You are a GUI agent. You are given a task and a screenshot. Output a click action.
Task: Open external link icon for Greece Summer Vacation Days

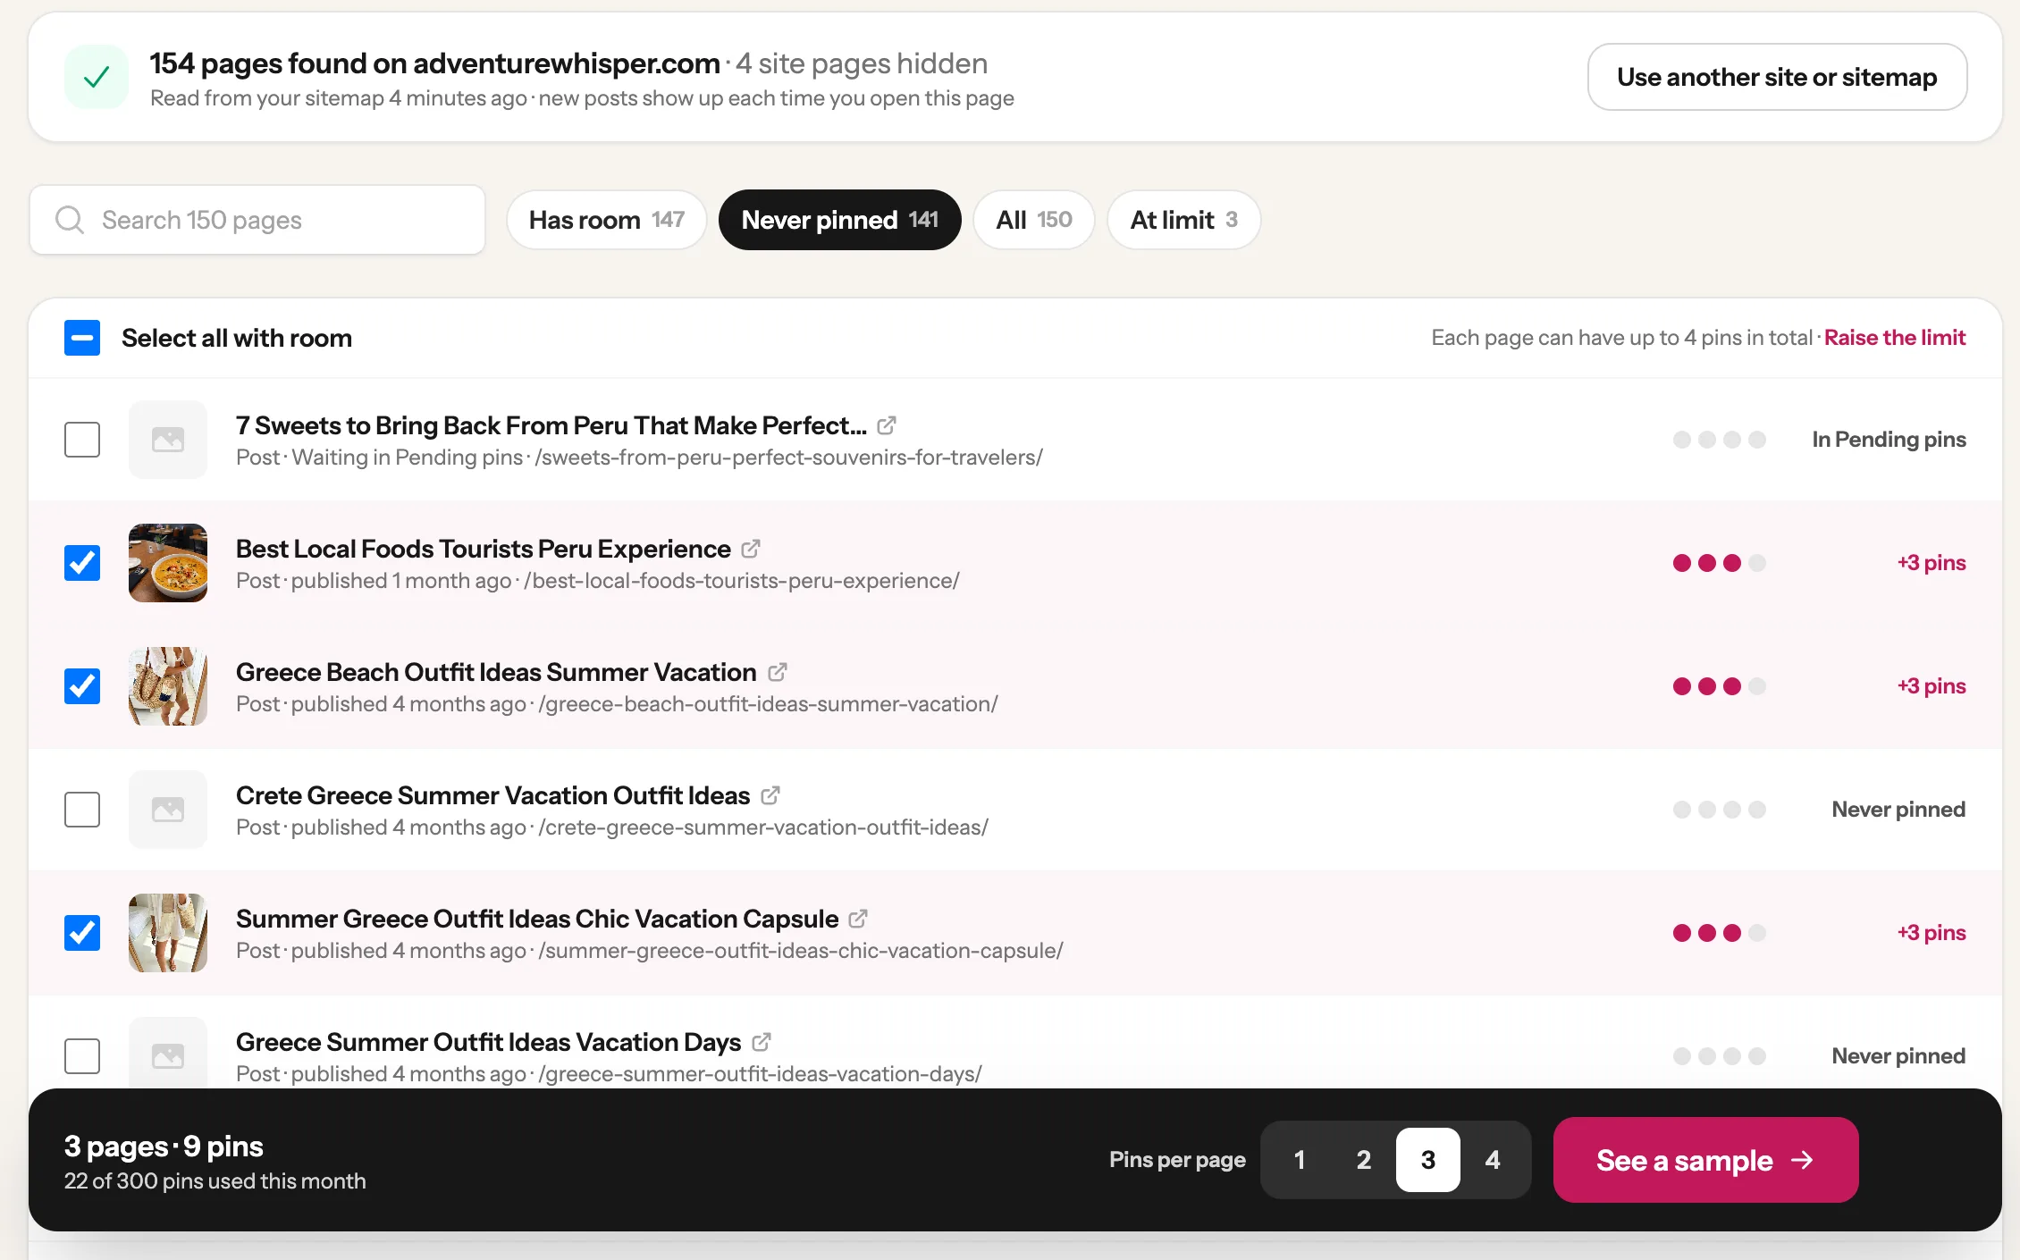point(762,1042)
